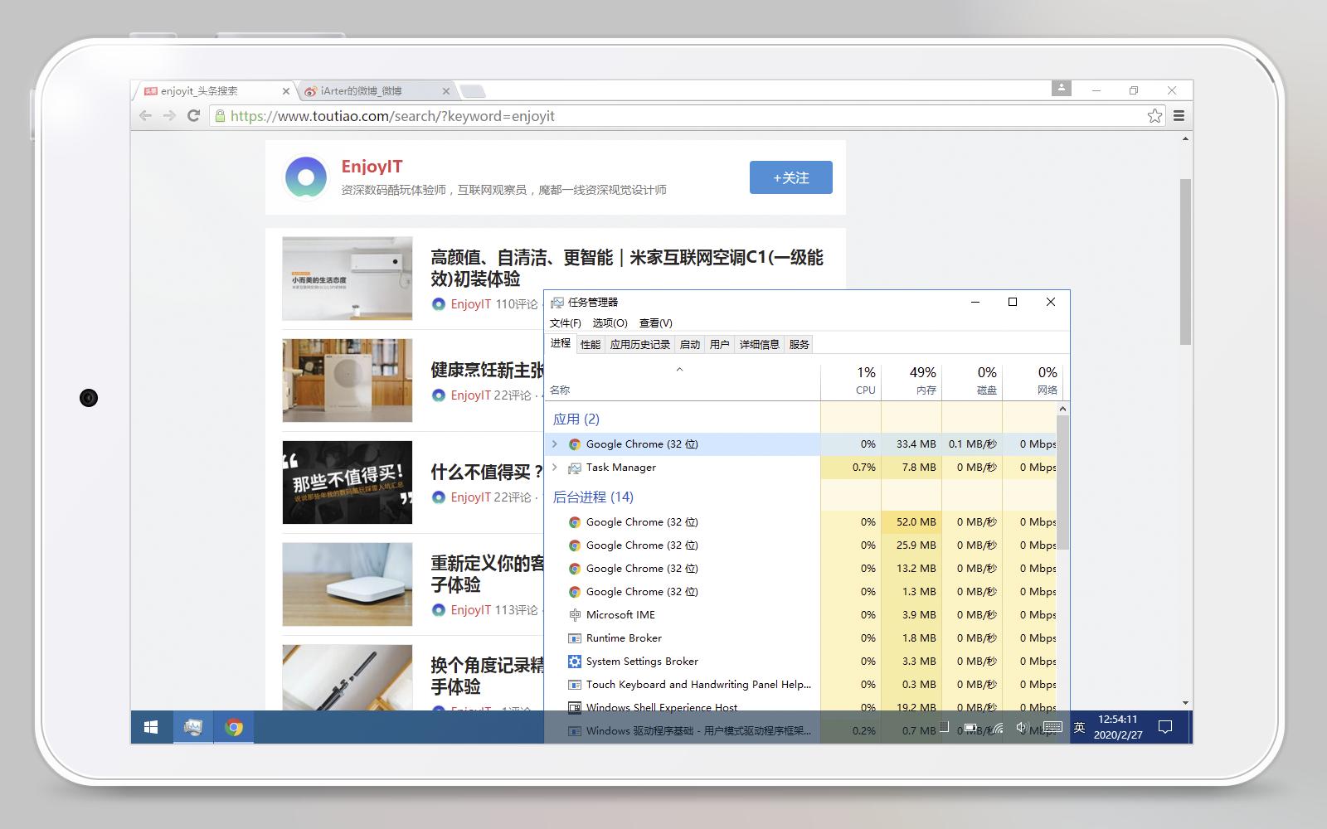
Task: Open the Start menu
Action: (x=149, y=727)
